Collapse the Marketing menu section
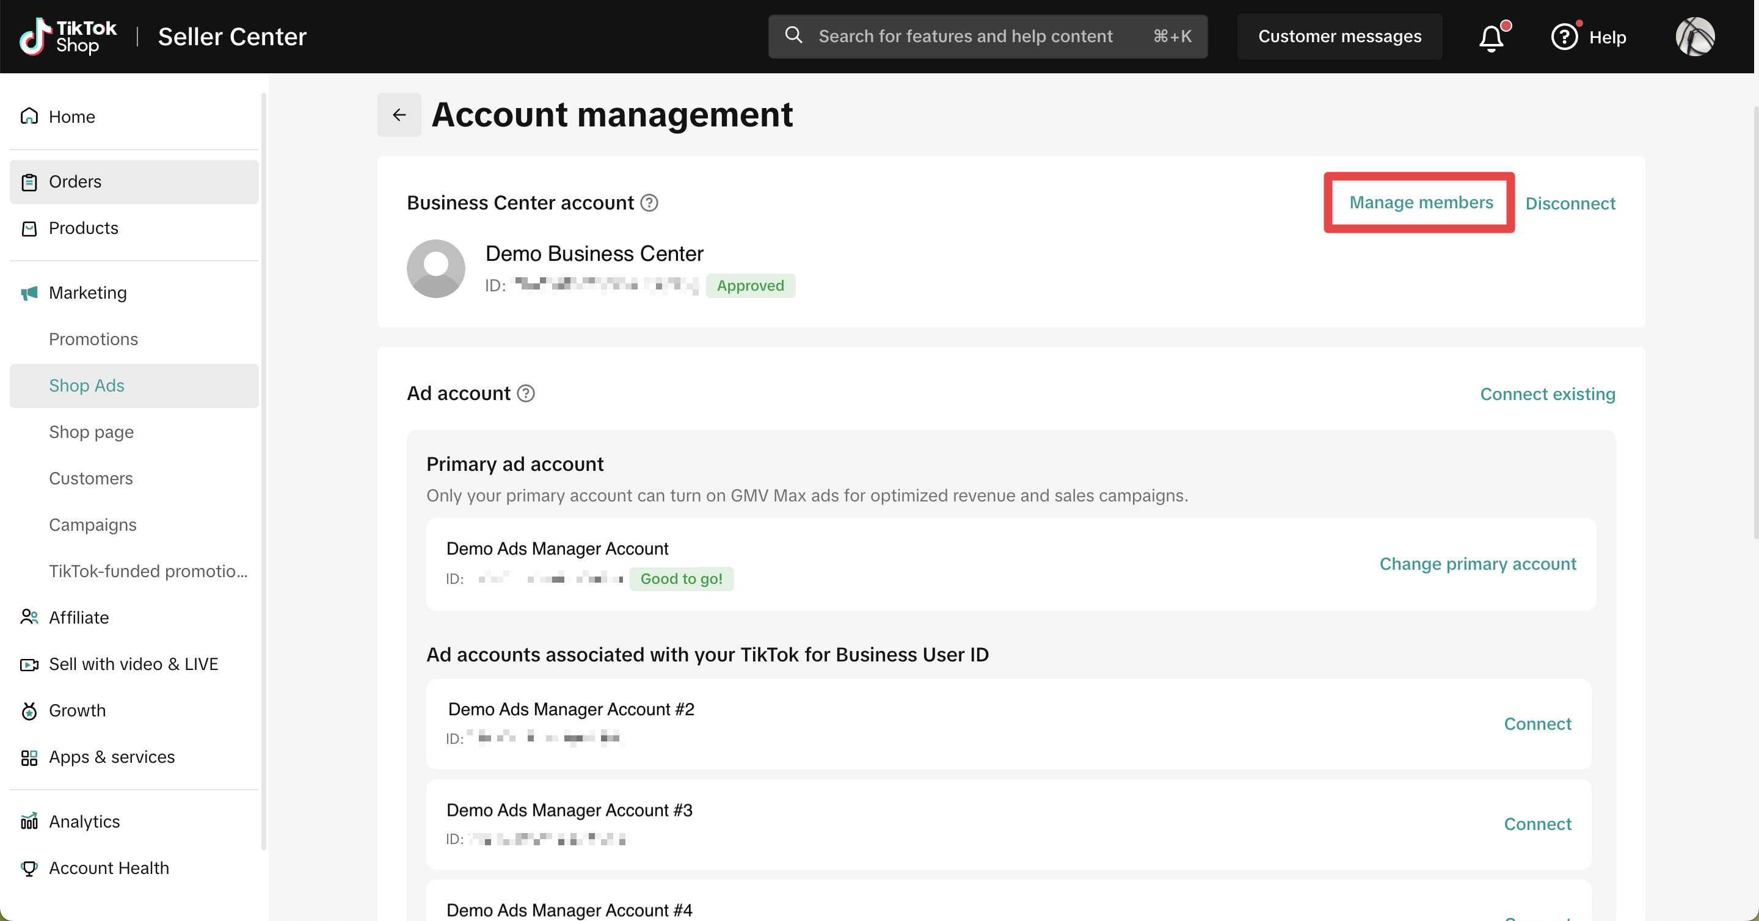 click(x=87, y=293)
